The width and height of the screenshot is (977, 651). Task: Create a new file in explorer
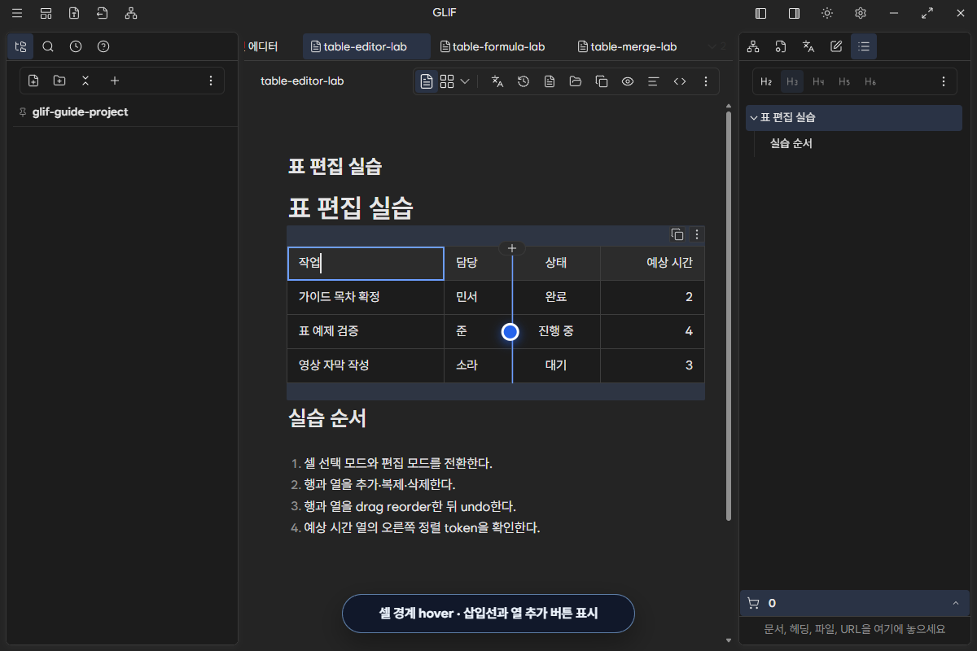tap(33, 81)
